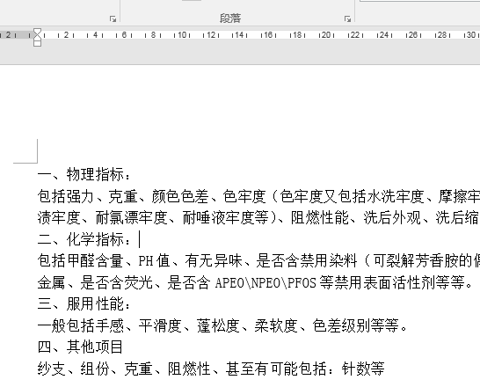
Task: Click the first-line indent marker on ruler
Action: [x=37, y=31]
